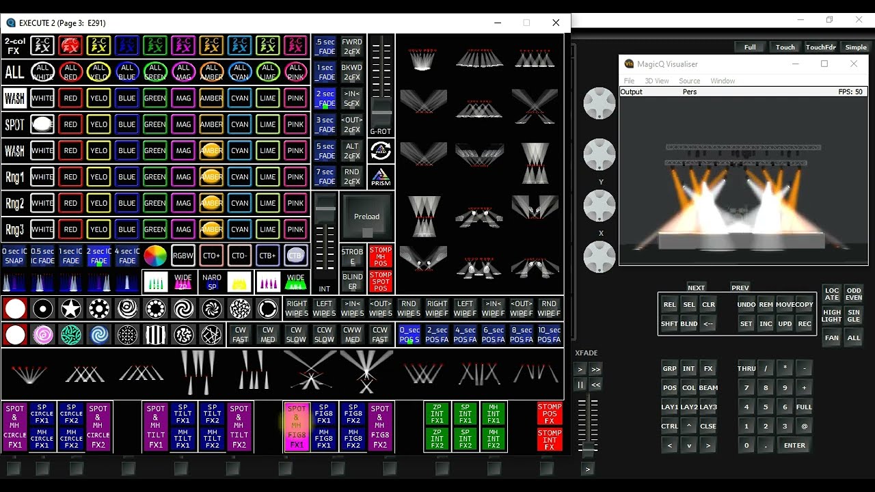Viewport: 875px width, 492px height.
Task: Click the pink SPOT & MH FIG8 FX1 button
Action: coord(297,426)
